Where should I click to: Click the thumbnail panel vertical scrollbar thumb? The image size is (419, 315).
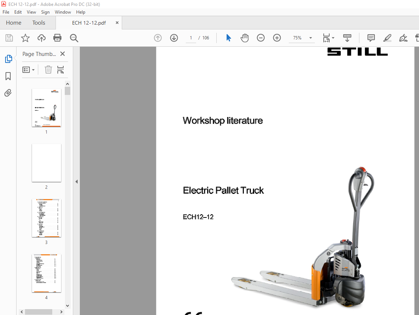(x=68, y=91)
